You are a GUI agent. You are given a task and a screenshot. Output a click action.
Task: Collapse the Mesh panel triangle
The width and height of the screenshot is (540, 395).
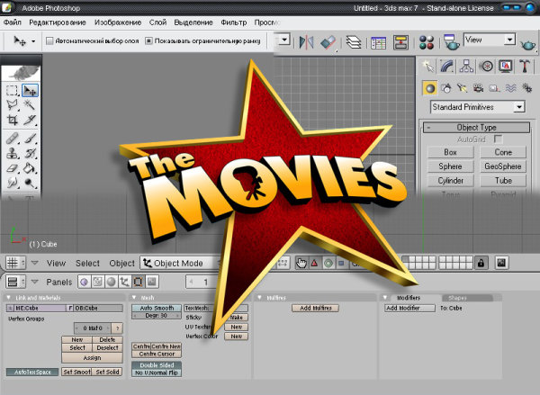134,298
